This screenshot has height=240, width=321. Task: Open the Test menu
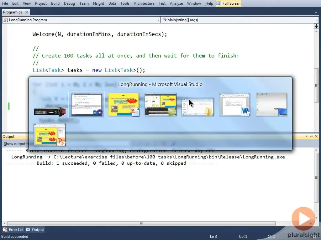(x=162, y=3)
